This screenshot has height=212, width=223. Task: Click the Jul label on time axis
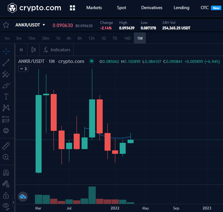(69, 208)
